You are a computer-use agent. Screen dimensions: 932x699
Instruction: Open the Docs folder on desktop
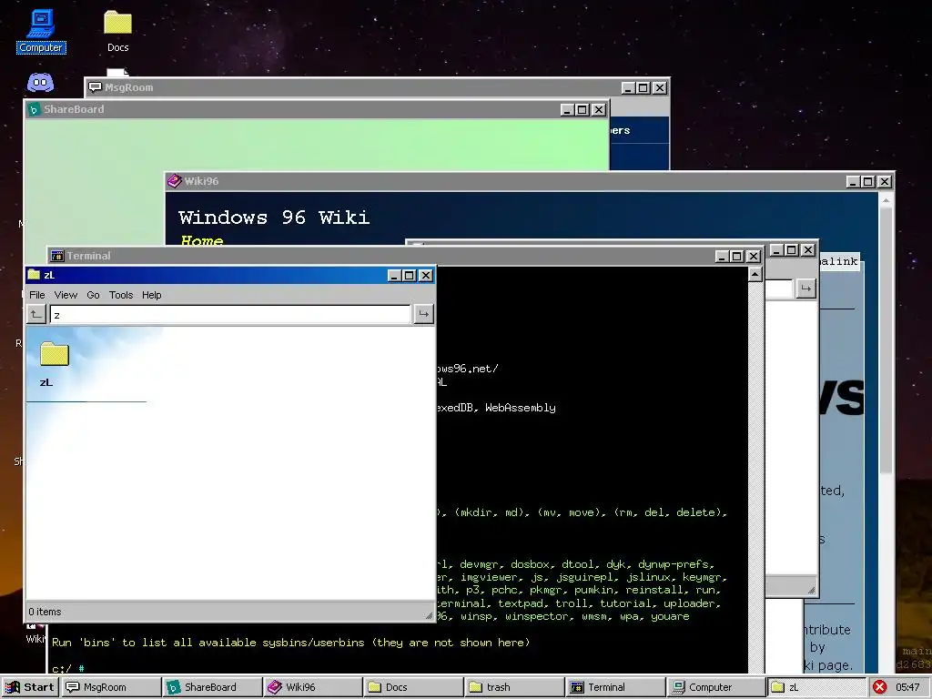click(117, 31)
